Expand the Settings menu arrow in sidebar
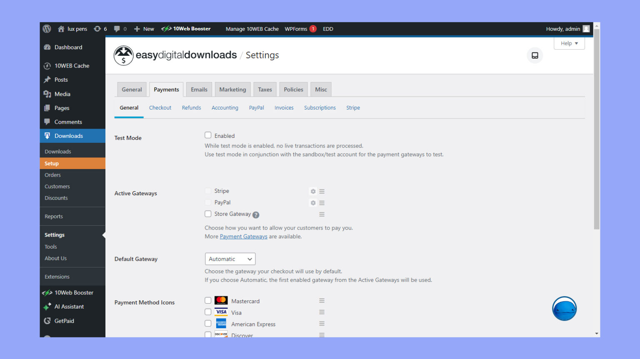640x359 pixels. [x=103, y=234]
